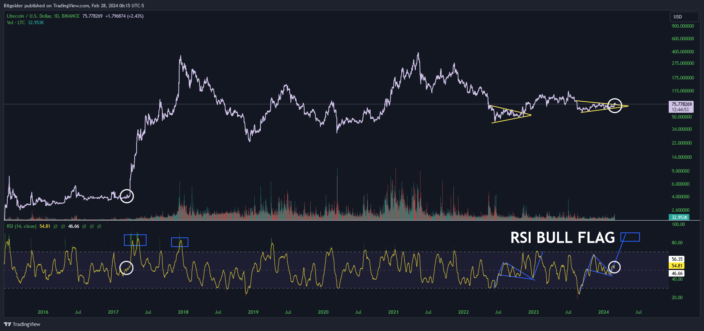This screenshot has width=704, height=331.
Task: Open the USD currency selector
Action: click(x=684, y=17)
